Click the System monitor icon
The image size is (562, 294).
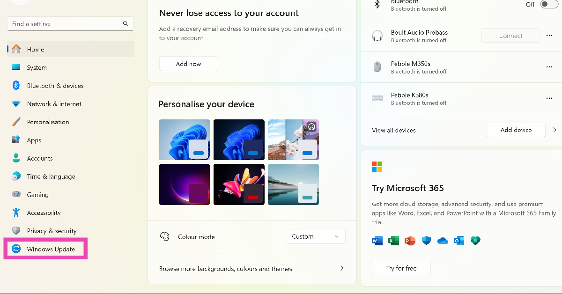point(16,67)
